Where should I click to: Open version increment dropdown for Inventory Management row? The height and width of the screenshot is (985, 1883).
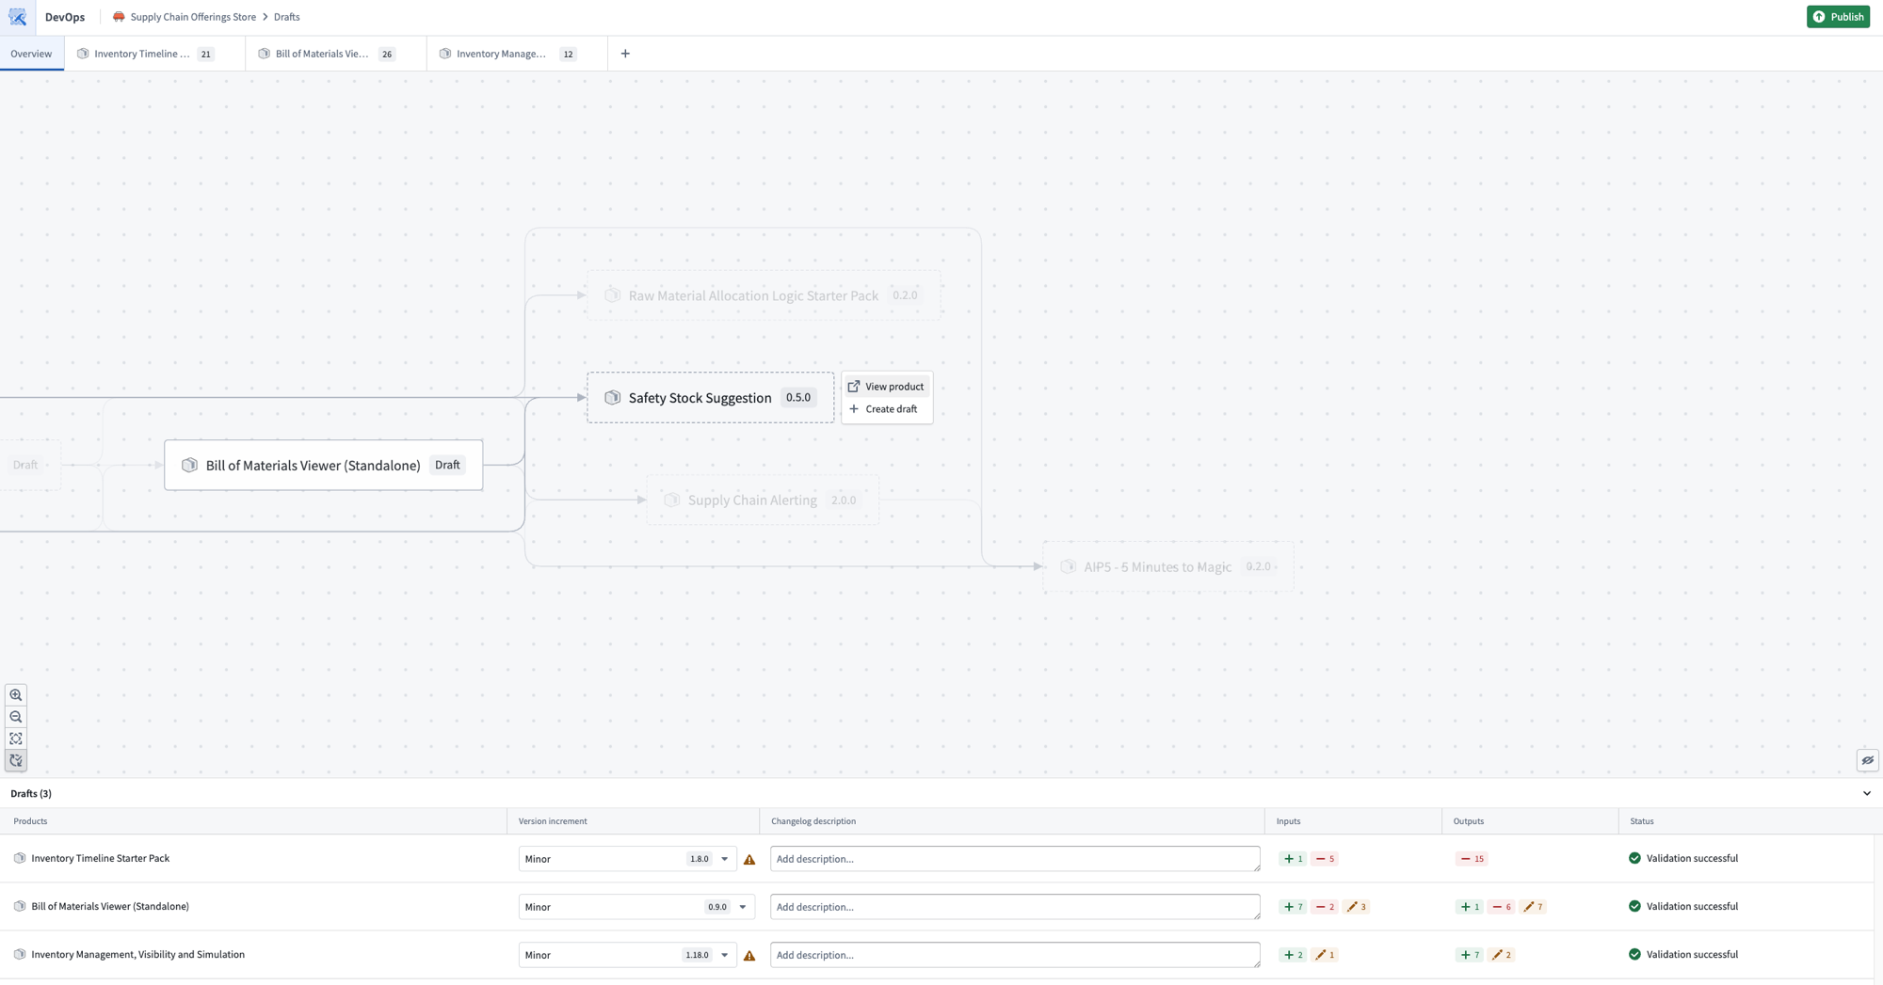point(628,955)
